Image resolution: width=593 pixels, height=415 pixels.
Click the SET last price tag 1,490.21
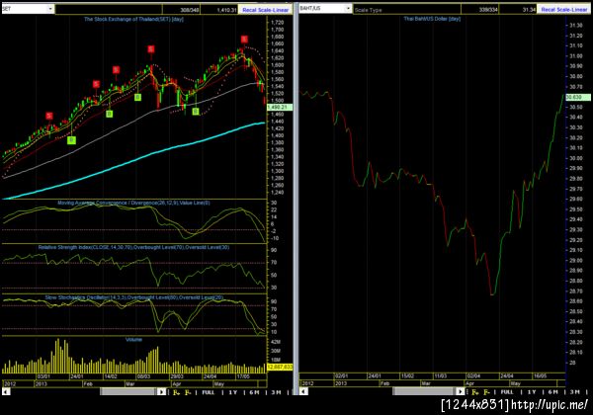pyautogui.click(x=280, y=108)
